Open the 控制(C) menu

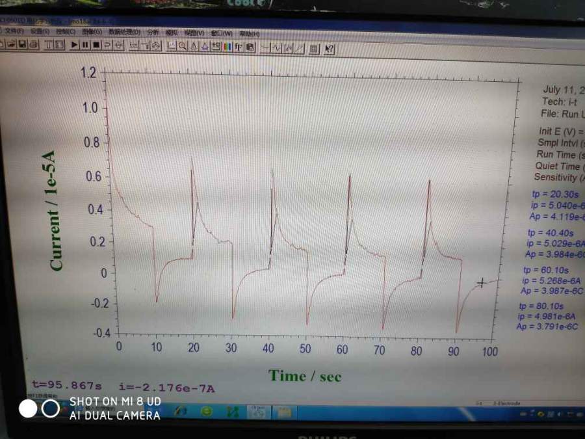[66, 32]
